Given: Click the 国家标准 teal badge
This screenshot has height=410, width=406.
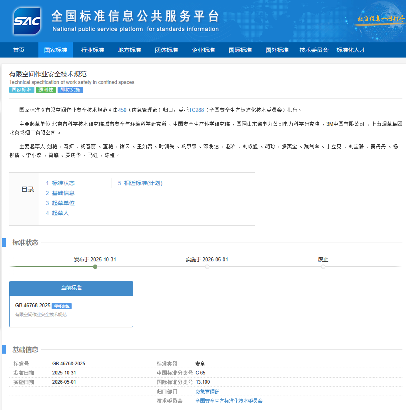Looking at the screenshot, I should 21,90.
